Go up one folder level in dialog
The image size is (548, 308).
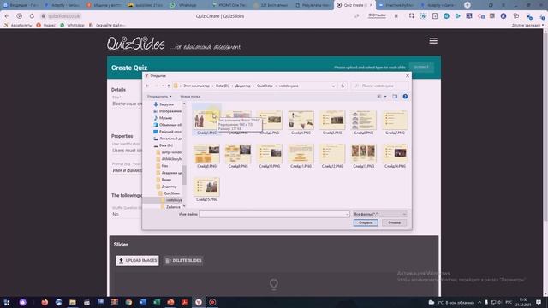click(169, 86)
